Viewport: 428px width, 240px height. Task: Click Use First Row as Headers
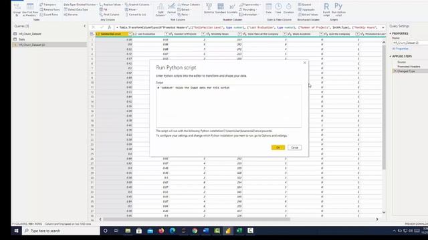coord(30,9)
